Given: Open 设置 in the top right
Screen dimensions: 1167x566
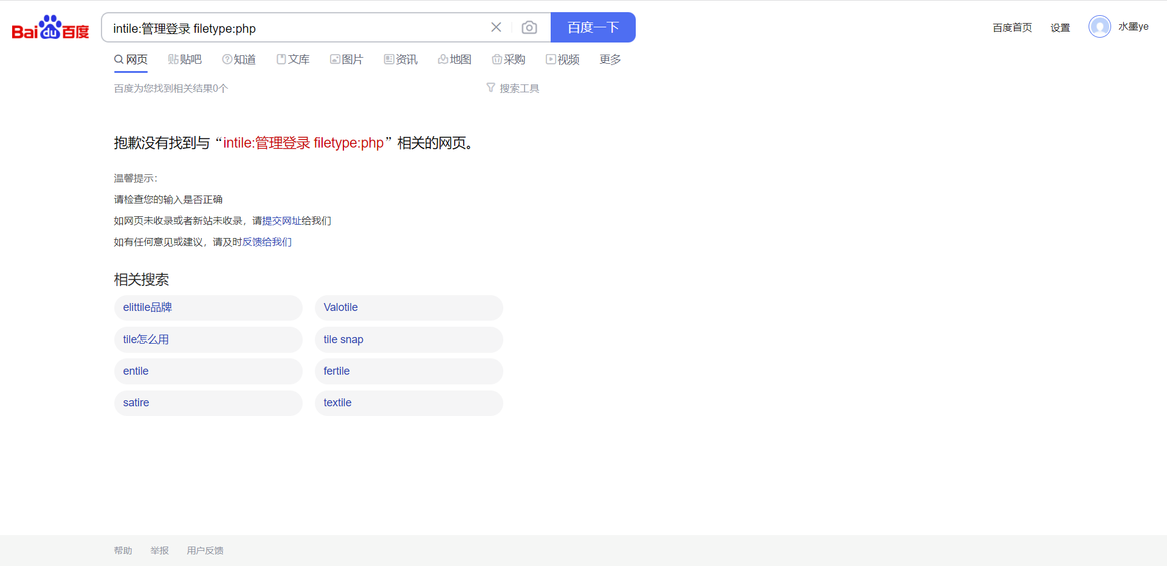Looking at the screenshot, I should pos(1060,28).
